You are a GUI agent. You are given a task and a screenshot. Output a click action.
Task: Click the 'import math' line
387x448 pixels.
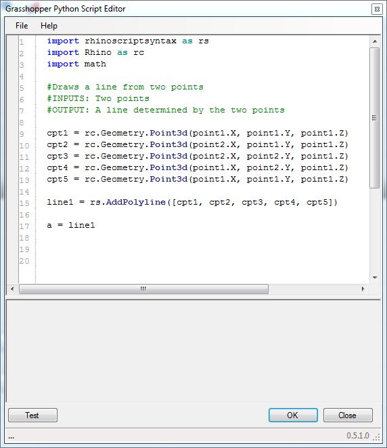pos(76,64)
